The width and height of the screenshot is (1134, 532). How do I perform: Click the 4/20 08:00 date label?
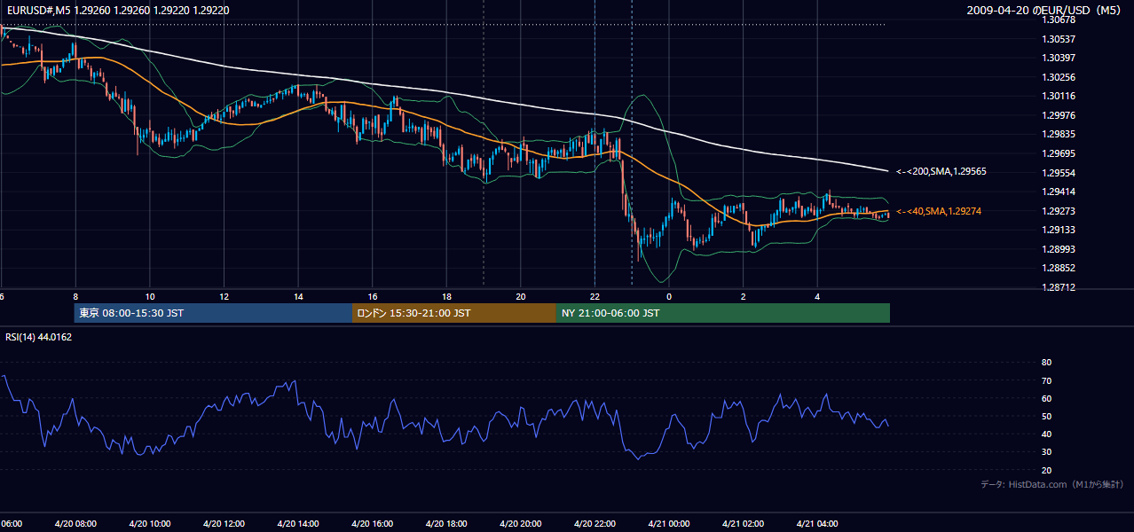(75, 524)
